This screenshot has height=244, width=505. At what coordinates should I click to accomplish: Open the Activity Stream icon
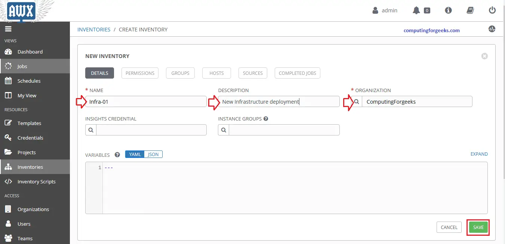click(492, 28)
